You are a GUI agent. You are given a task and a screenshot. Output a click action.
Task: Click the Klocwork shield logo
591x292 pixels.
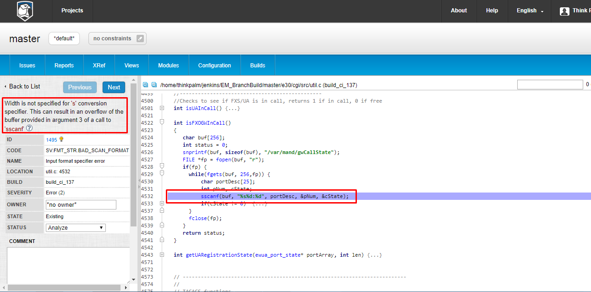tap(25, 11)
